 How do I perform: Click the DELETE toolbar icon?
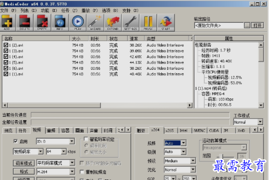(25, 22)
